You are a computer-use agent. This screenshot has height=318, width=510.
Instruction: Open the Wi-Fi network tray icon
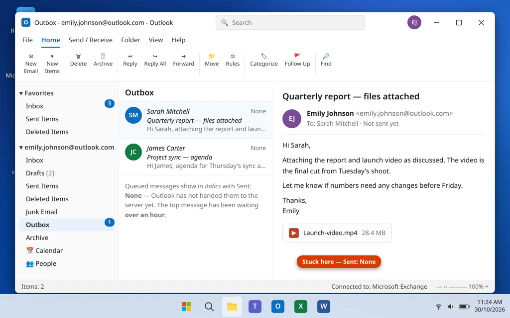click(438, 307)
